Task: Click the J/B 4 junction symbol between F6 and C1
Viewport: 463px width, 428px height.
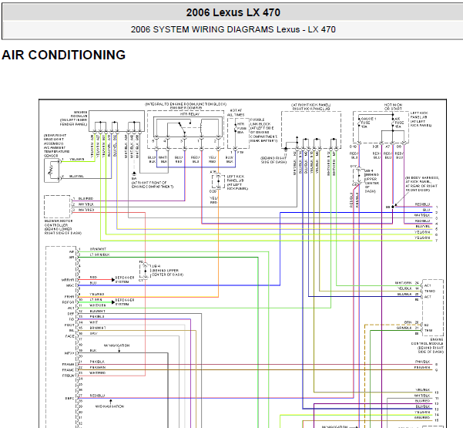Action: [x=145, y=271]
